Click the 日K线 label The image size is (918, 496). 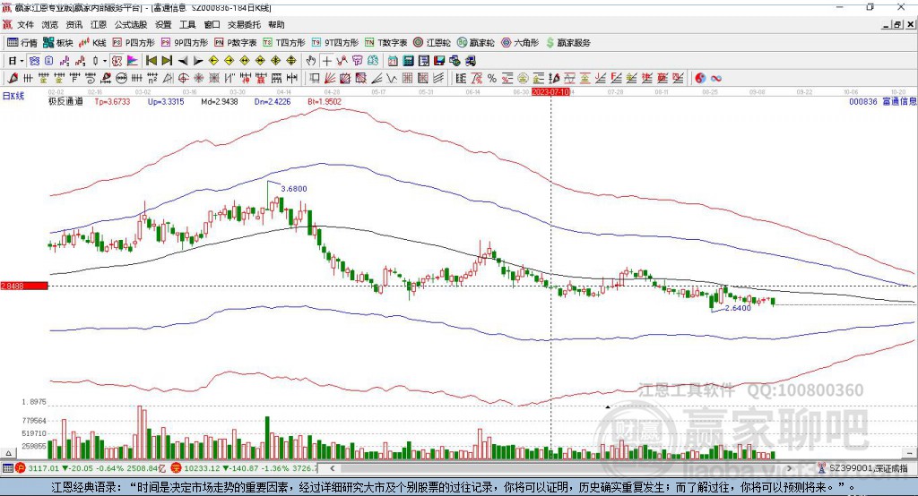13,97
